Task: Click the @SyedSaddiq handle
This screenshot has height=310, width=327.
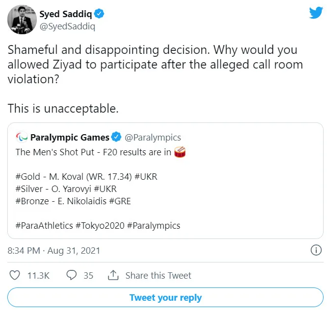Action: pyautogui.click(x=67, y=26)
